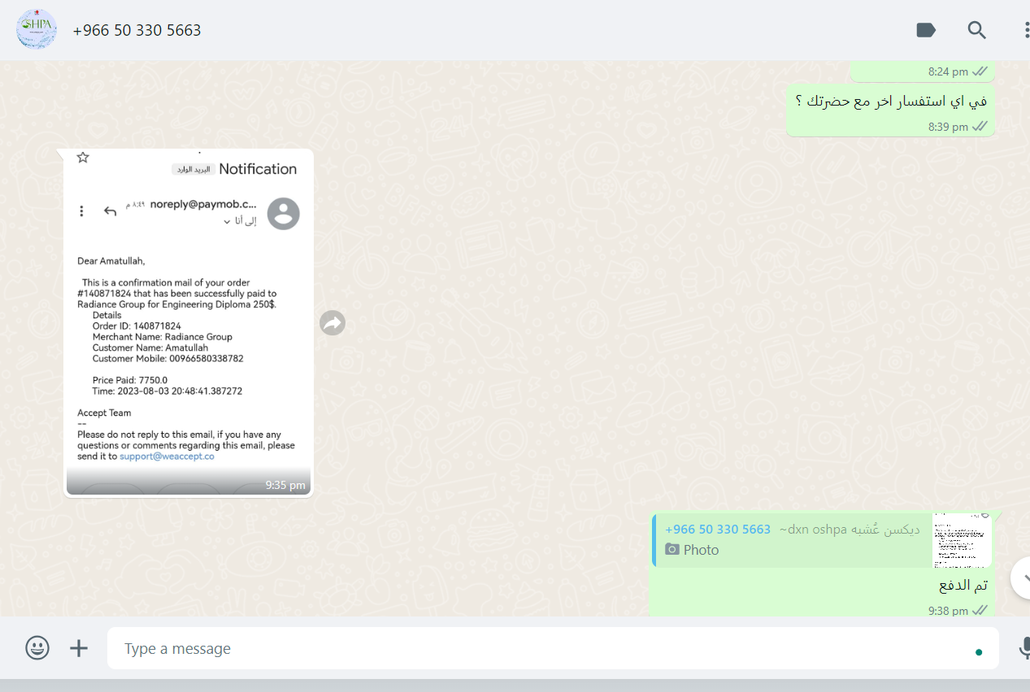Click the 8:24 pm timestamp
This screenshot has height=692, width=1030.
948,71
